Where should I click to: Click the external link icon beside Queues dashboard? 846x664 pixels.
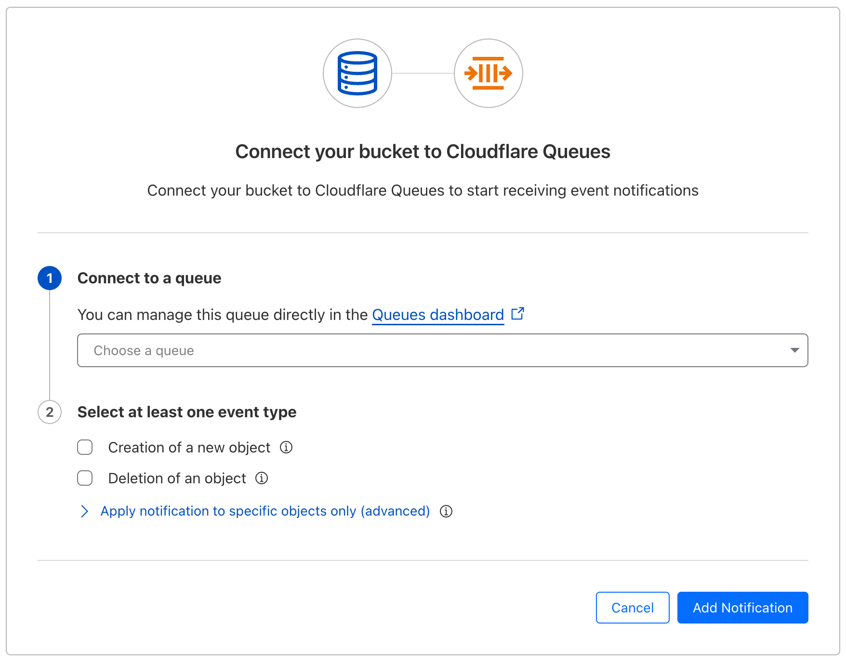[x=517, y=314]
